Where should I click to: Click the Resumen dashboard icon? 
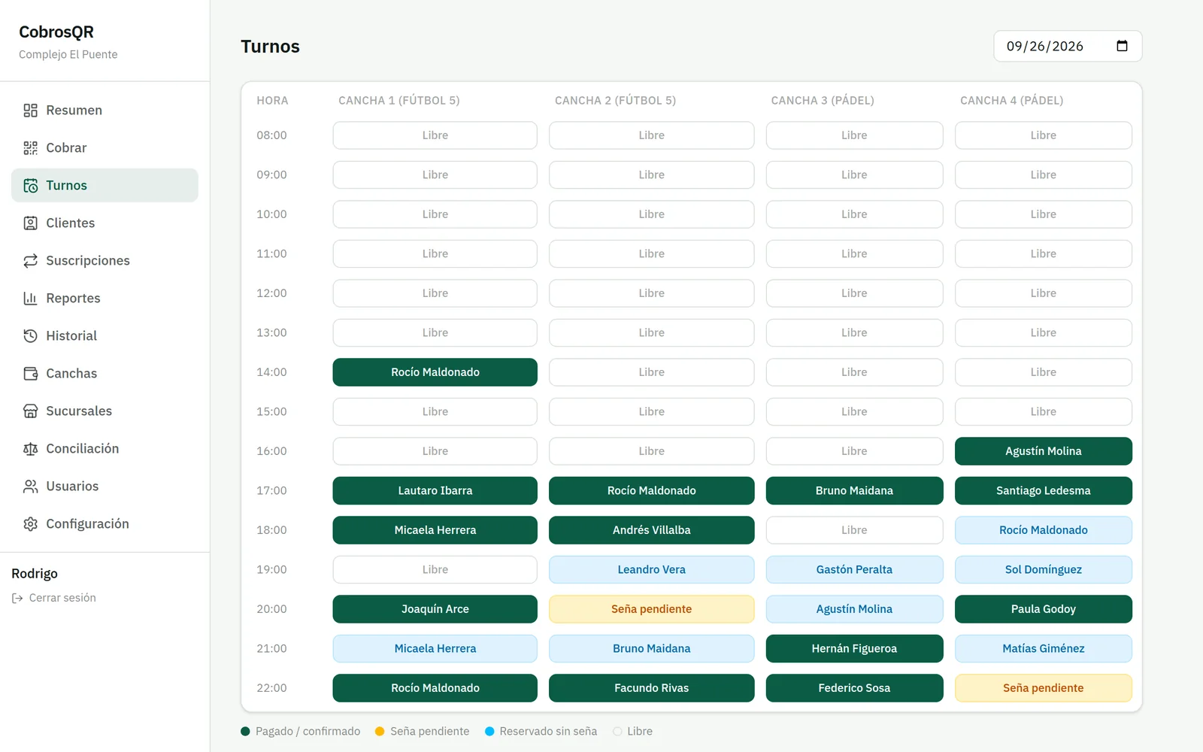30,111
